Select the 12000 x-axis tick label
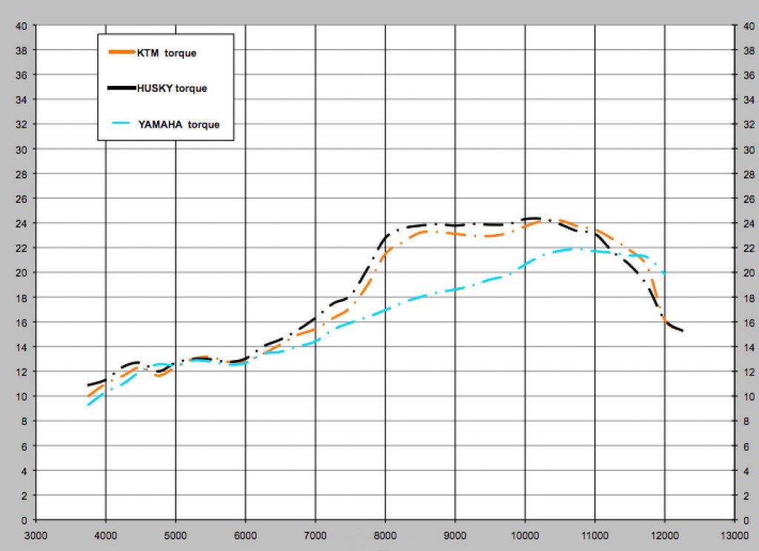This screenshot has width=759, height=551. (x=664, y=535)
